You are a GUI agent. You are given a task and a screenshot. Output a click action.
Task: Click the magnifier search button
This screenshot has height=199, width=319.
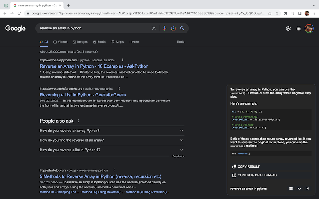click(182, 28)
